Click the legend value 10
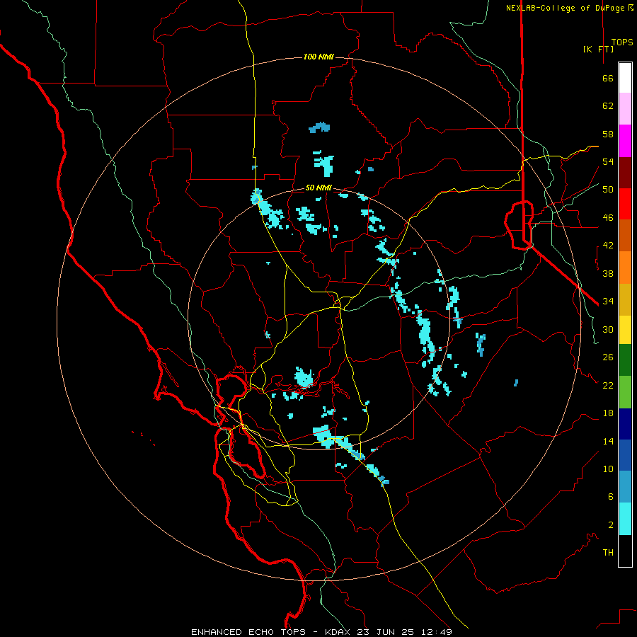Image resolution: width=637 pixels, height=637 pixels. pos(608,469)
